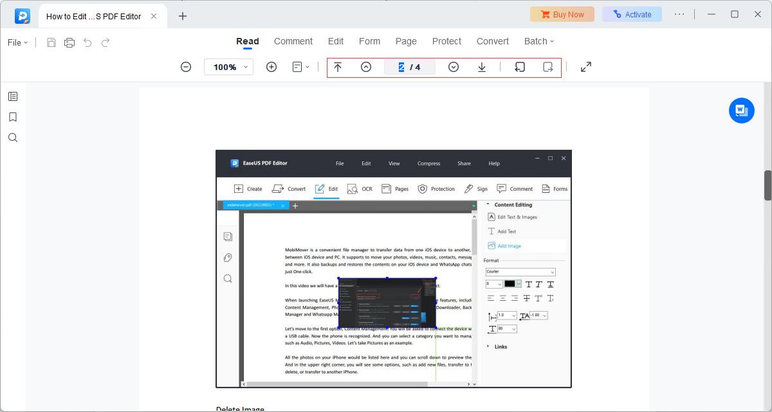
Task: Click the print icon
Action: point(69,42)
